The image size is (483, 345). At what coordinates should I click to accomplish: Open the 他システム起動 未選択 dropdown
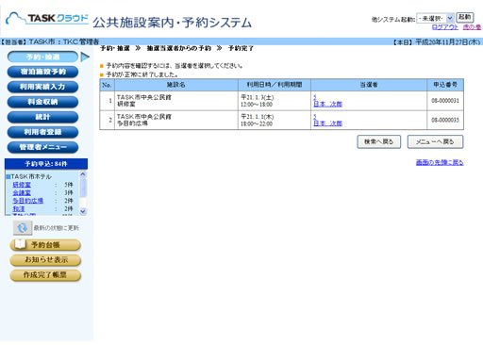coord(435,19)
